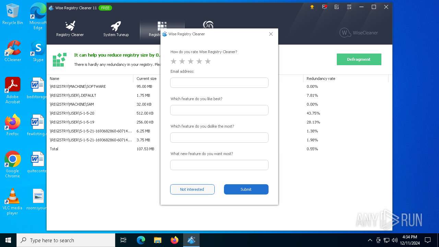Rate Wise Registry Cleaner four stars
This screenshot has height=247, width=439.
(199, 61)
